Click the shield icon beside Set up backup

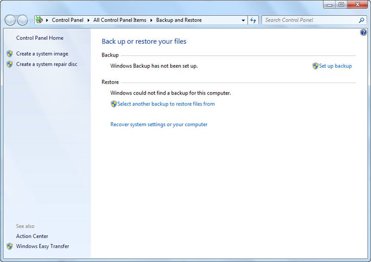click(315, 66)
